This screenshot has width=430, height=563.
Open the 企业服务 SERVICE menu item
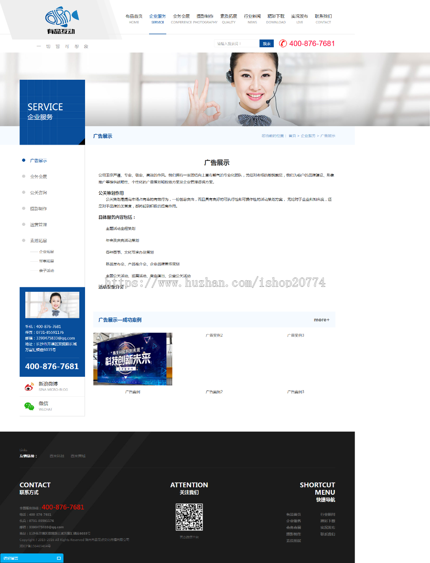pyautogui.click(x=158, y=19)
